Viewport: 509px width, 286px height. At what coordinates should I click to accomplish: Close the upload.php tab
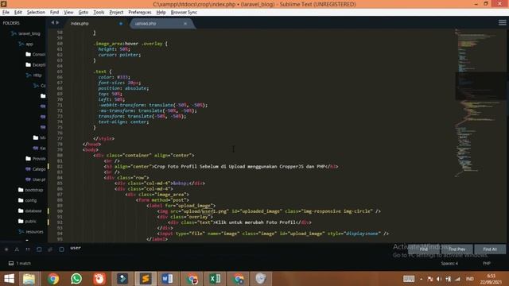coord(185,24)
